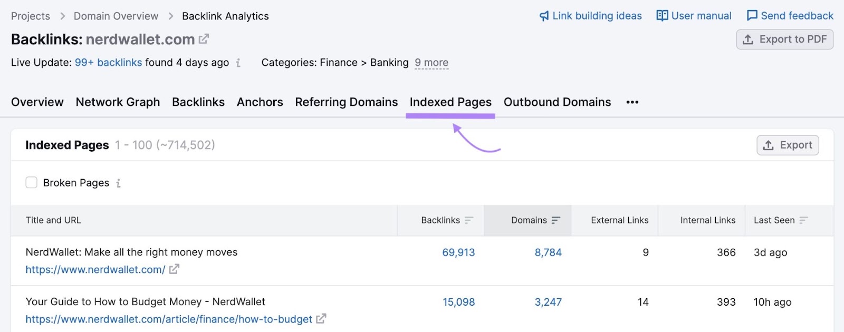Open the User manual link

click(694, 16)
